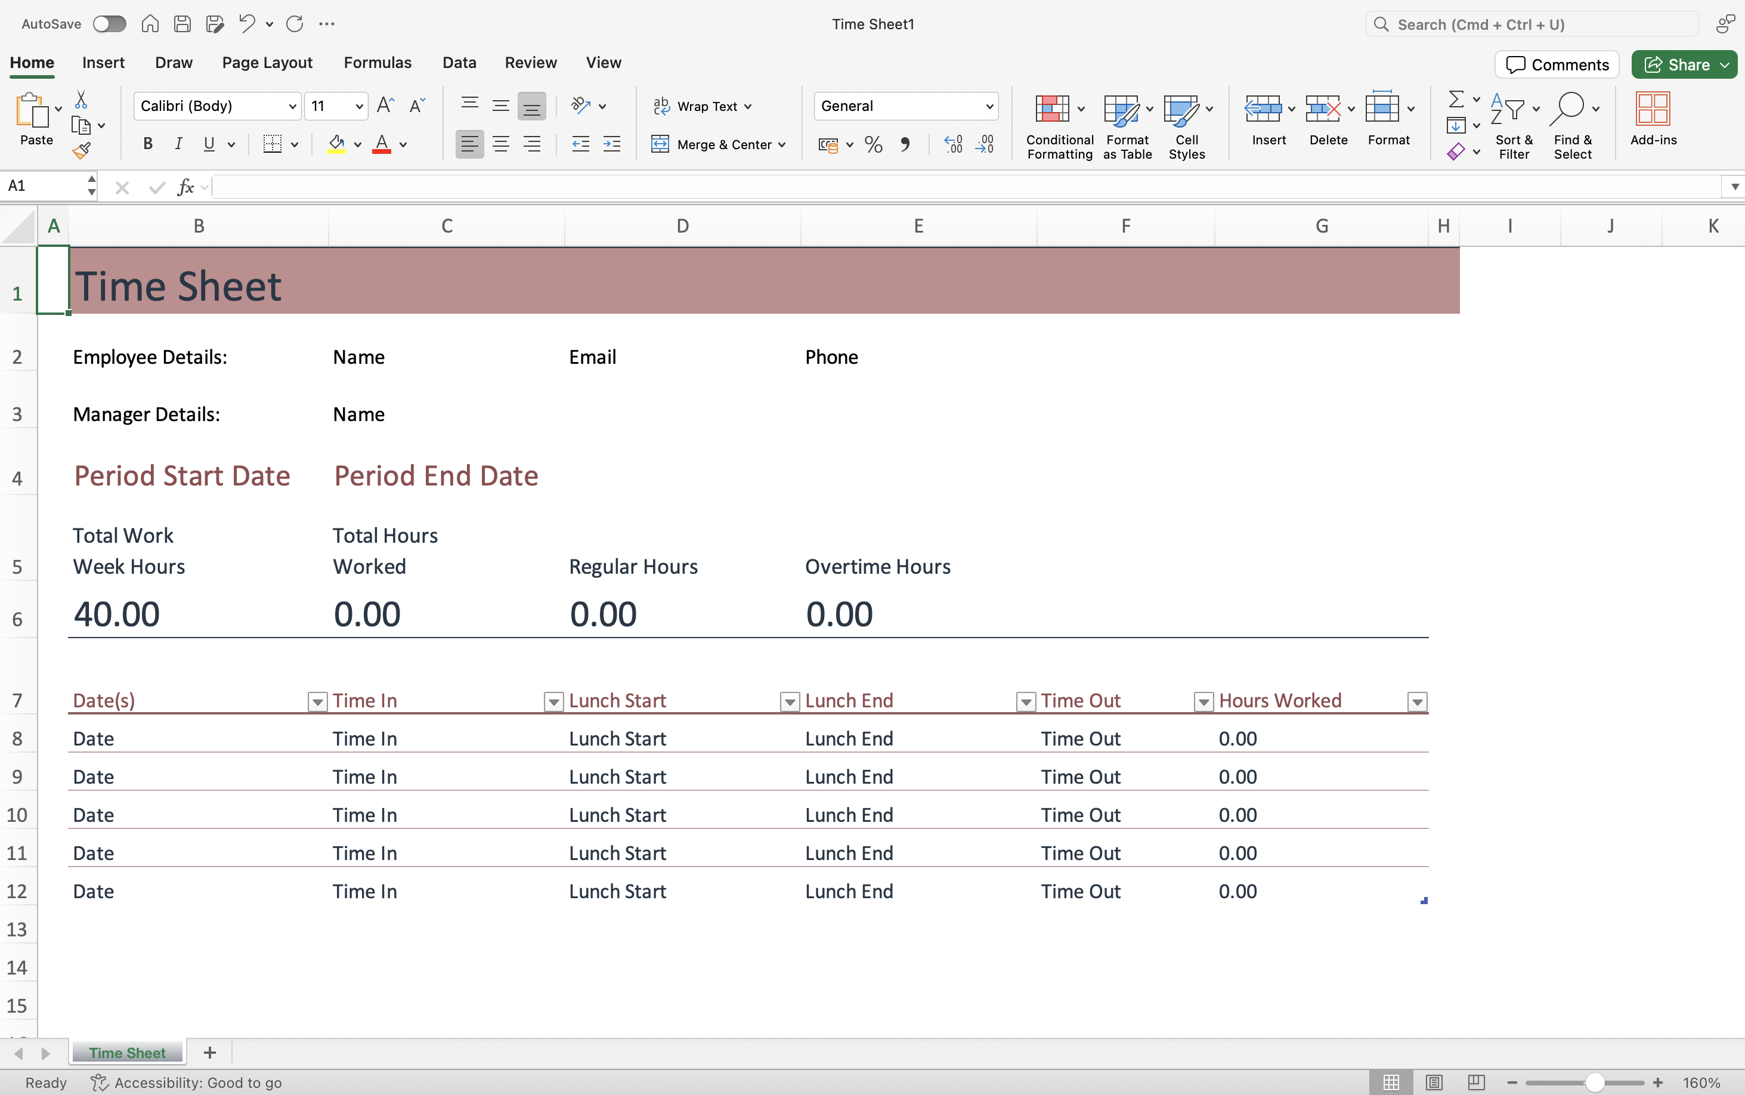Viewport: 1745px width, 1095px height.
Task: Open the Data ribbon tab
Action: pyautogui.click(x=459, y=62)
